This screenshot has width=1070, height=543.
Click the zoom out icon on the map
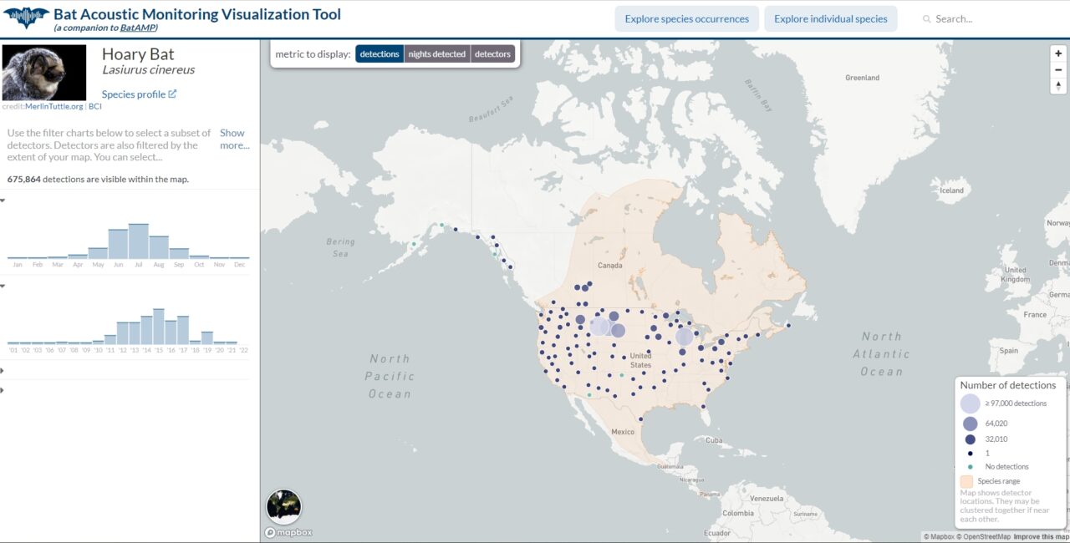[x=1058, y=69]
